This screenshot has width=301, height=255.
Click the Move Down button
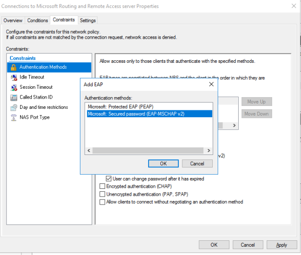pyautogui.click(x=257, y=114)
